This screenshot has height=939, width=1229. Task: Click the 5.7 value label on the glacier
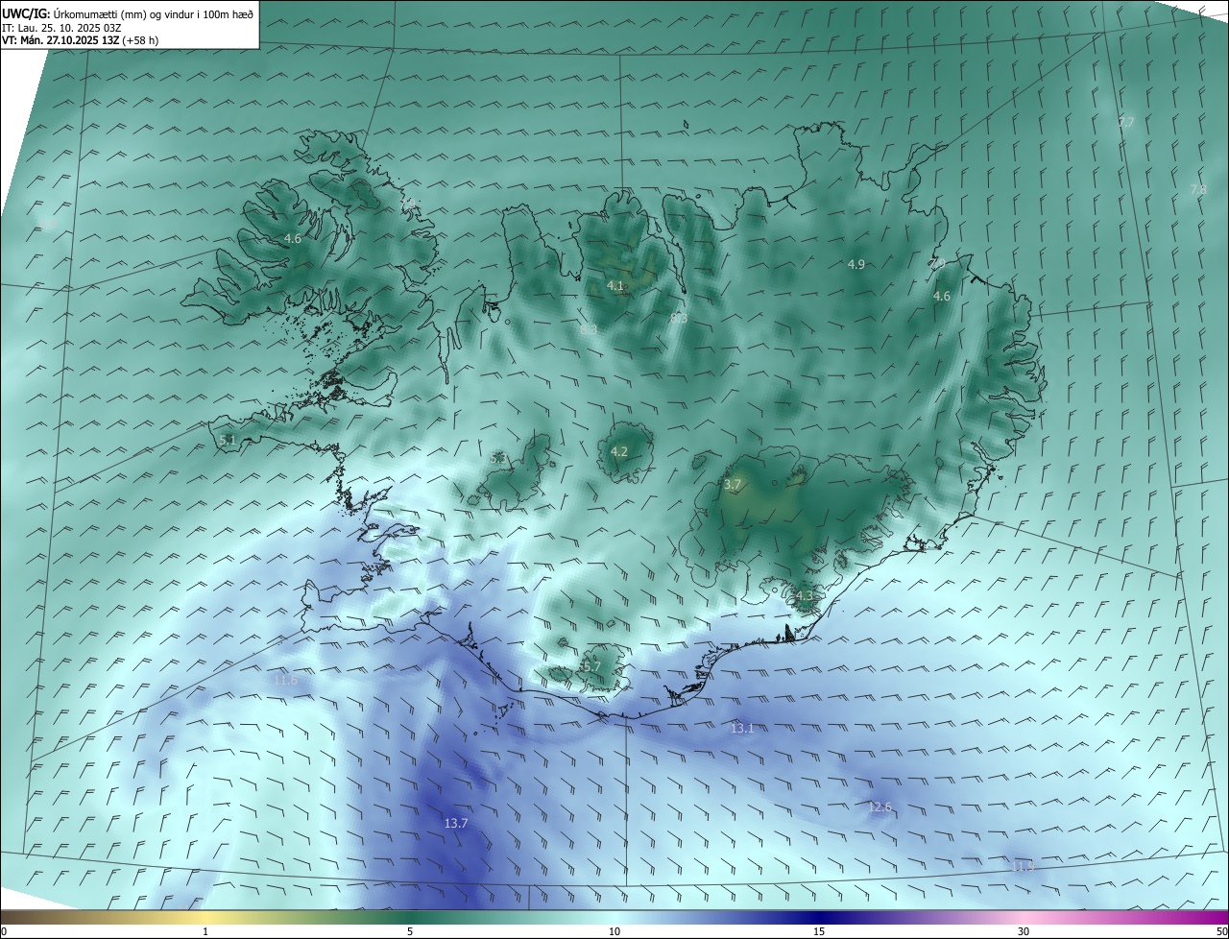(x=591, y=666)
